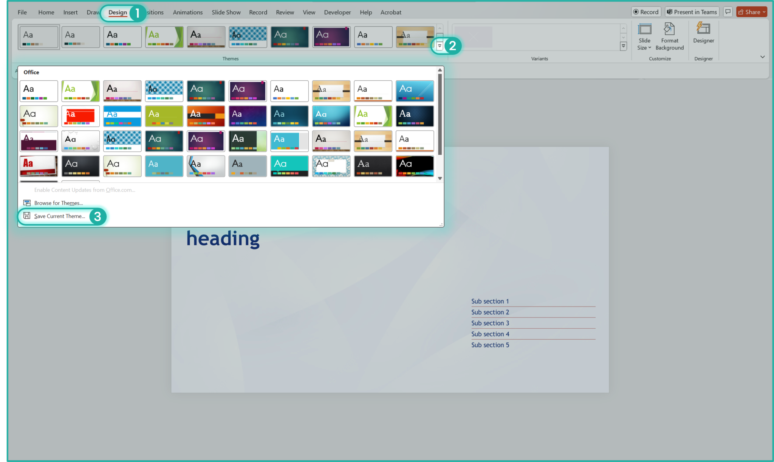Switch to the Animations tab

[x=187, y=12]
